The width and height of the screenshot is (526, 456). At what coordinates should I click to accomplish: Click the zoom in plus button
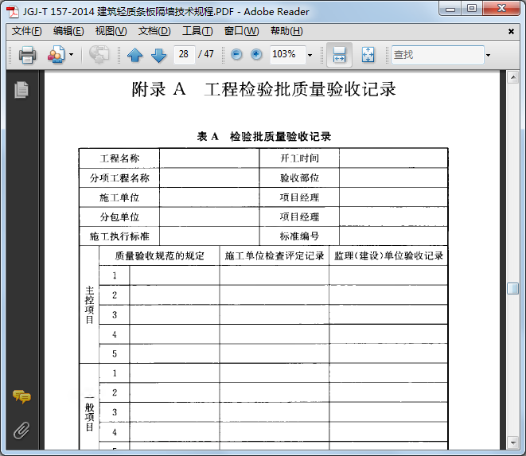click(x=256, y=55)
